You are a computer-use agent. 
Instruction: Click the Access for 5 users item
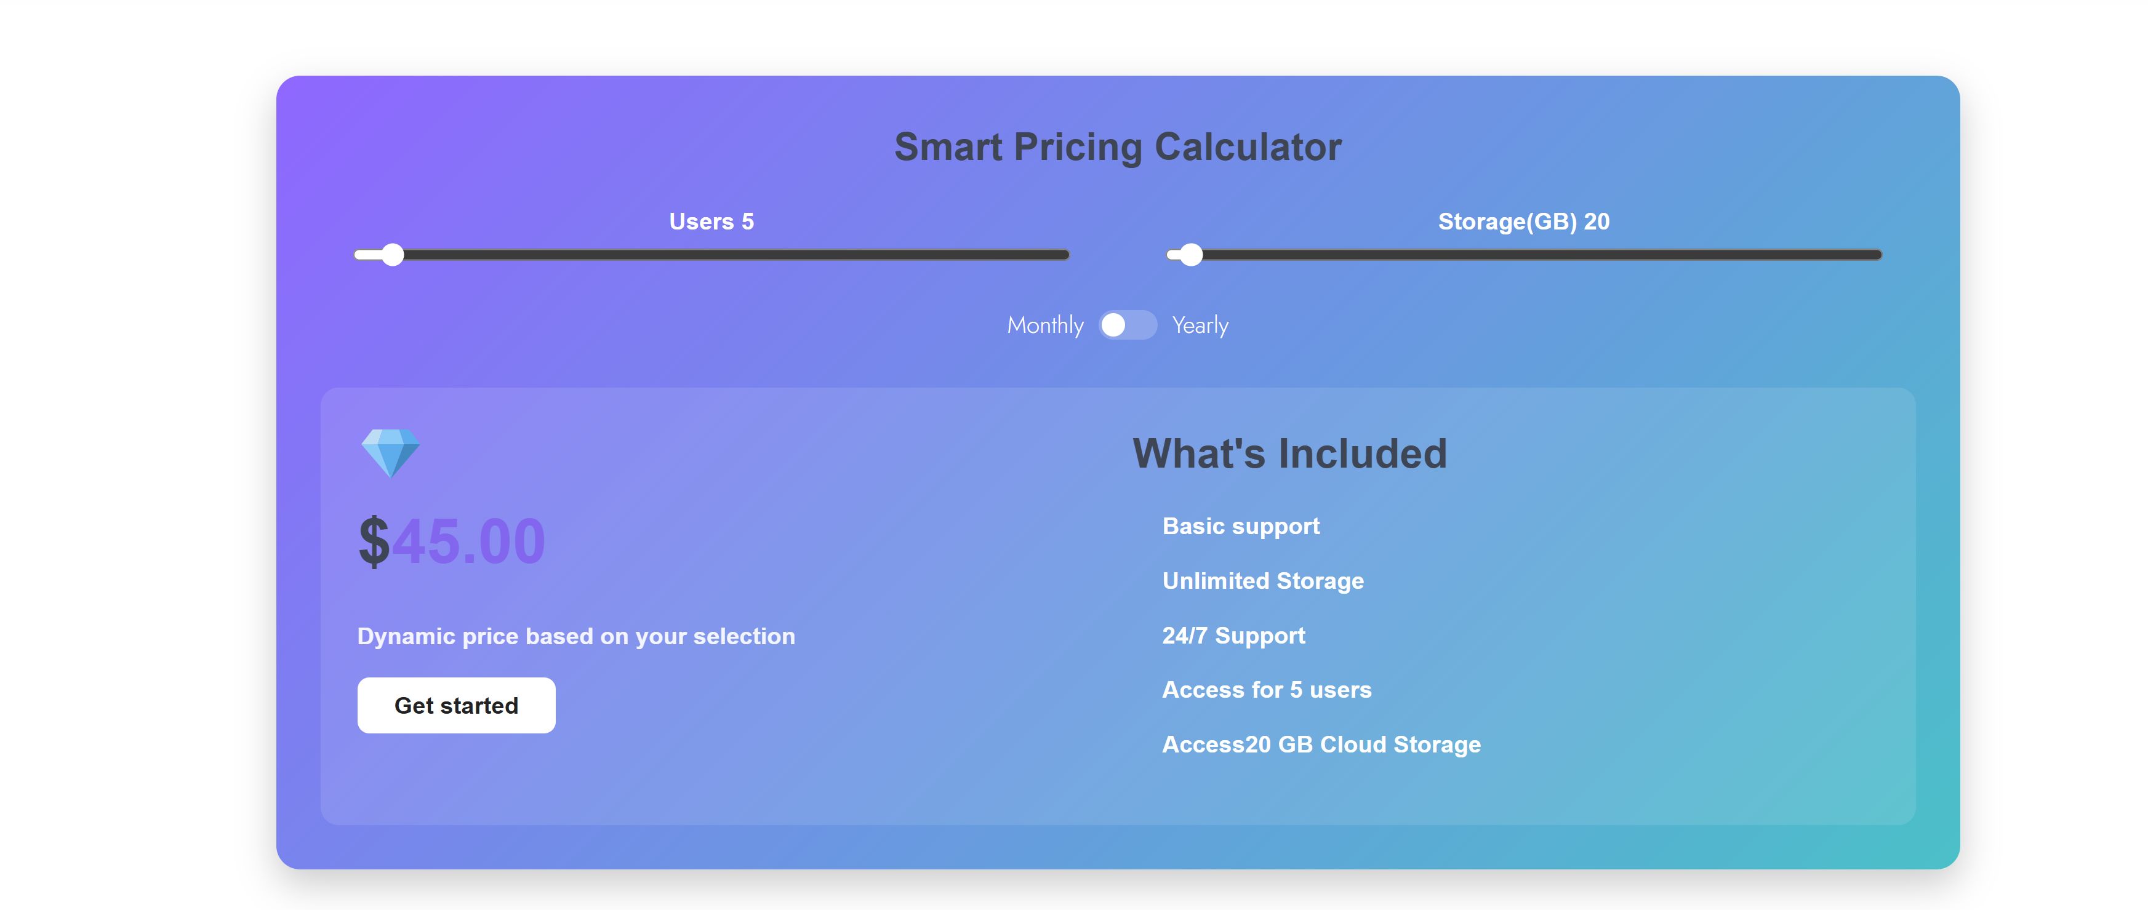pos(1267,690)
